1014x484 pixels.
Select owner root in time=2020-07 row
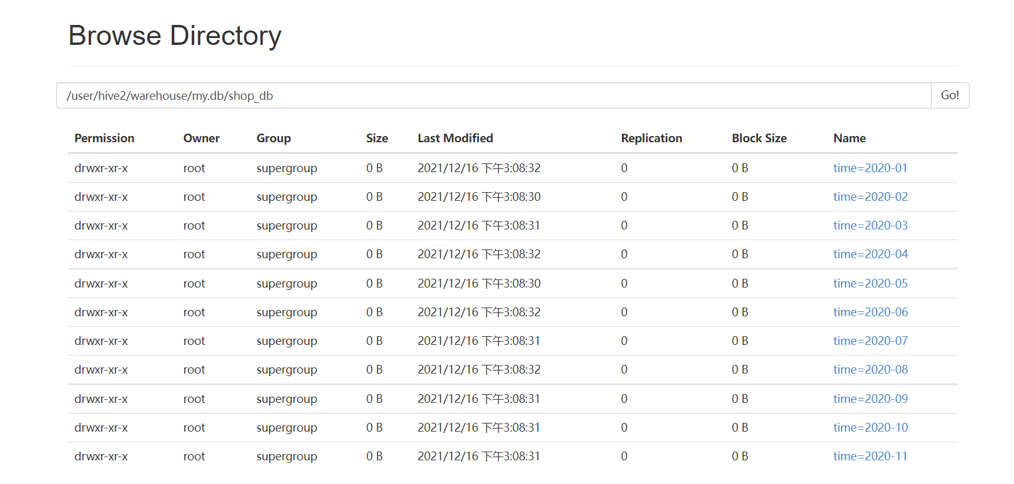pyautogui.click(x=194, y=341)
